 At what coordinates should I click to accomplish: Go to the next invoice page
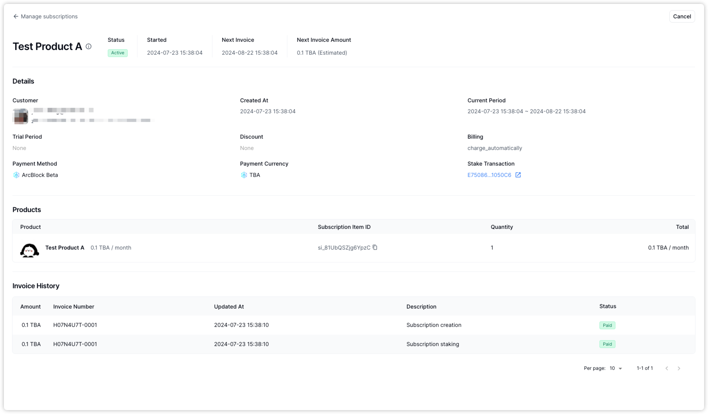pyautogui.click(x=679, y=368)
